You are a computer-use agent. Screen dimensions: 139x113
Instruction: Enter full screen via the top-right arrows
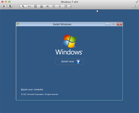click(x=137, y=2)
